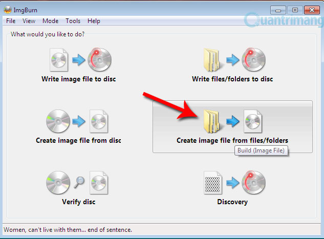This screenshot has height=239, width=324.
Task: Click the folder icon above Write files/folders to disc
Action: [x=211, y=60]
